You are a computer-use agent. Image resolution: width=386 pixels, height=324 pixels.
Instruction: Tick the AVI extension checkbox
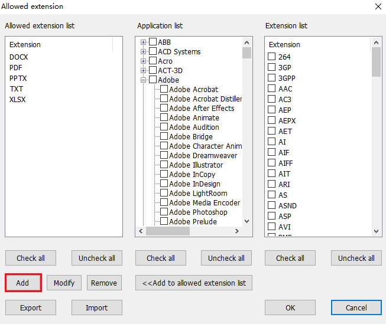272,227
